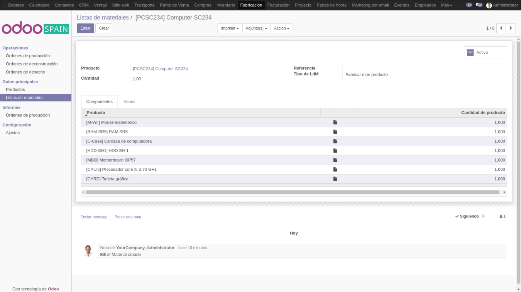Open the document icon beside RAM SR5
The height and width of the screenshot is (292, 521).
(x=335, y=132)
